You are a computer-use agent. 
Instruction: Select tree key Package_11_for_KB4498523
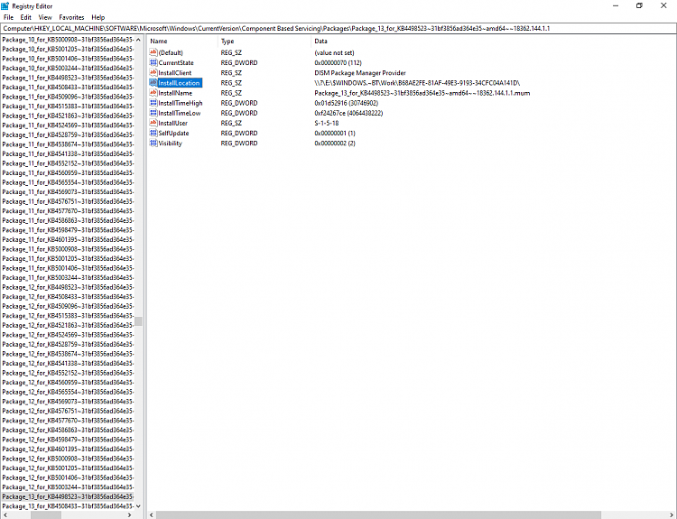point(68,78)
